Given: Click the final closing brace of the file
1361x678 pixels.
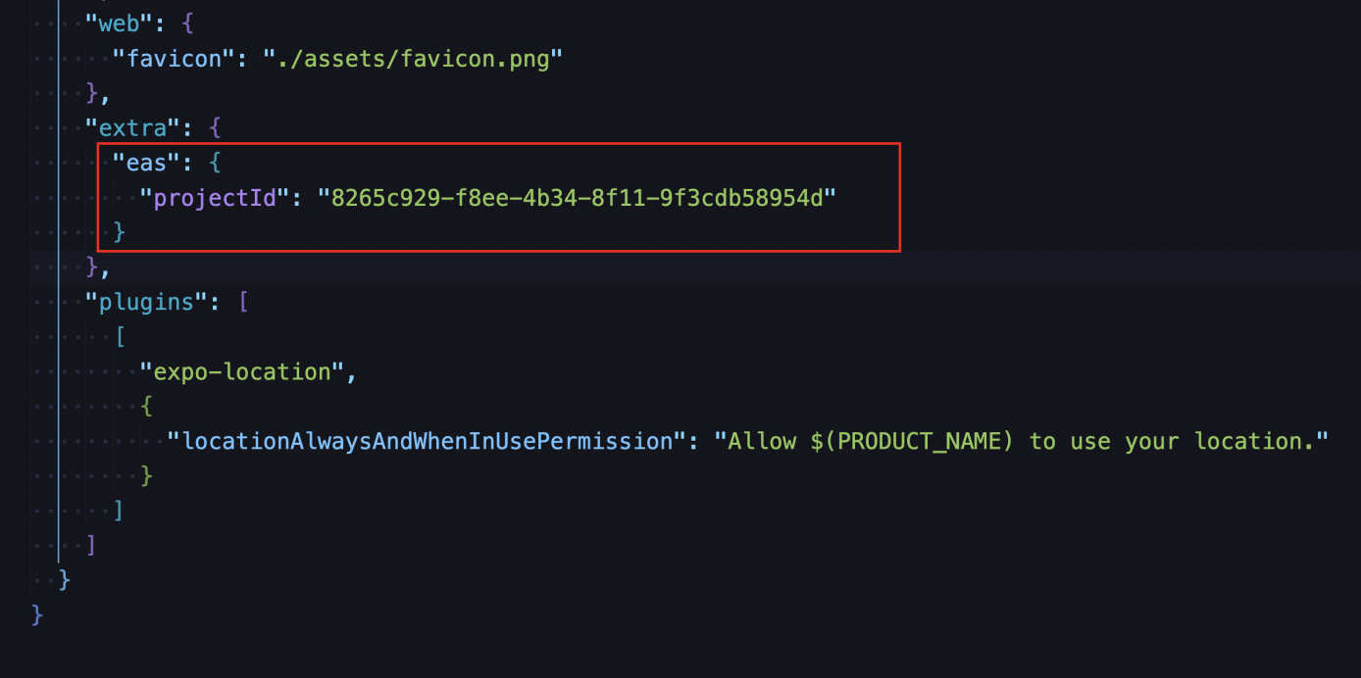Looking at the screenshot, I should coord(37,614).
